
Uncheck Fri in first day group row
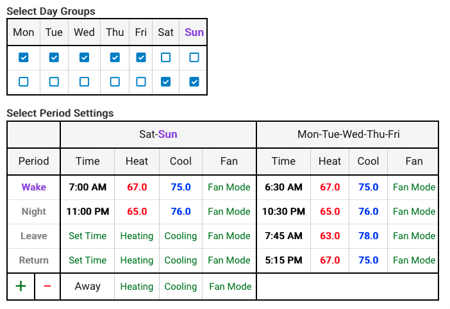pos(141,58)
